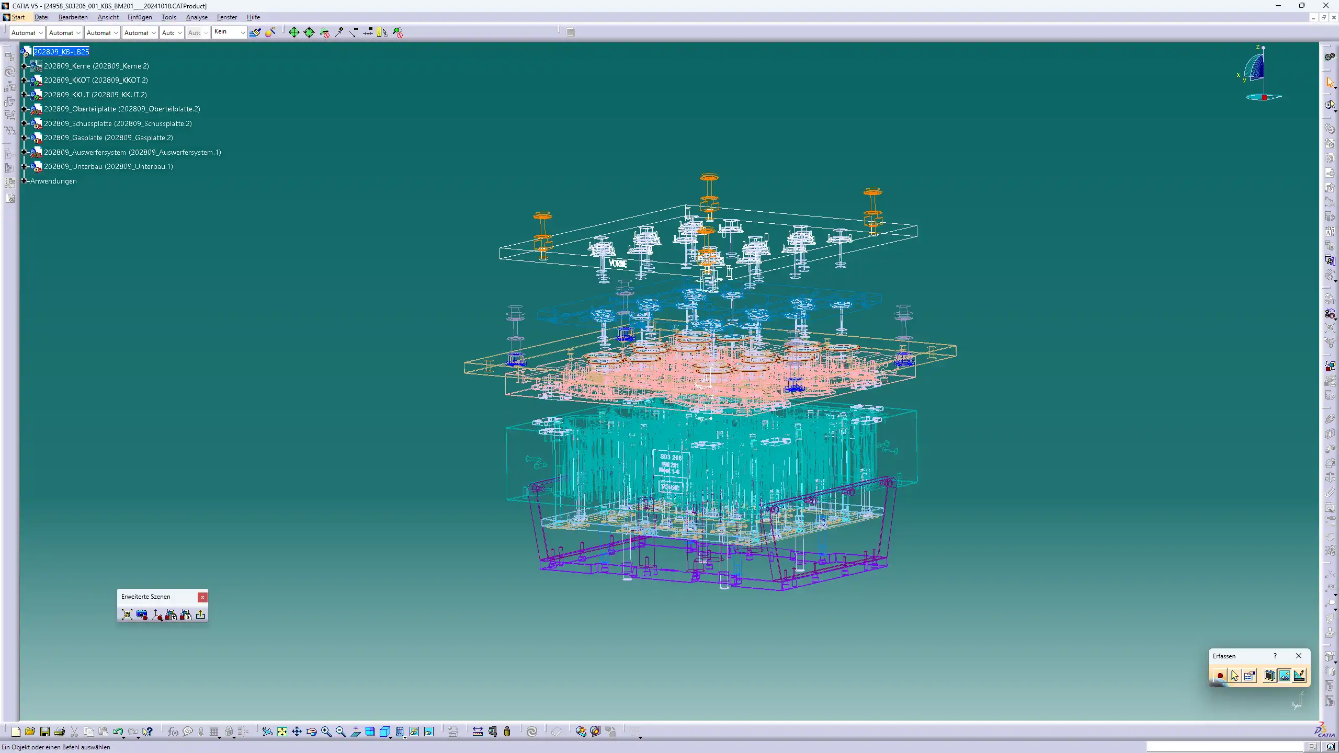Toggle pixel image mode in Erfassen panel
Screen dimensions: 1339x753
[x=1284, y=676]
